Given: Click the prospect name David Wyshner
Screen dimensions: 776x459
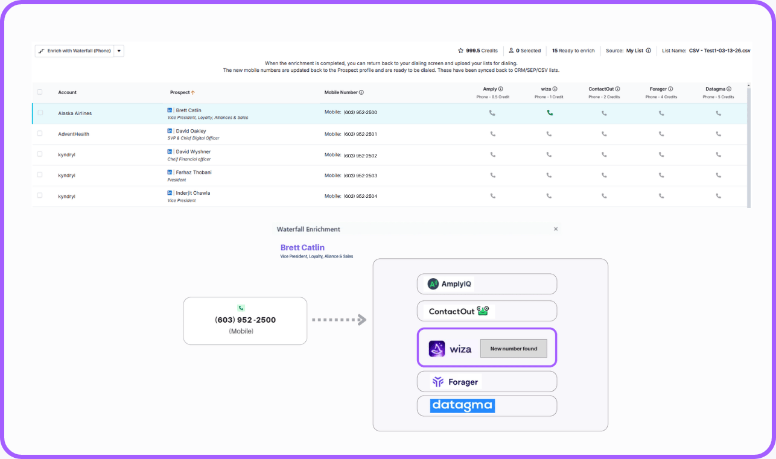Looking at the screenshot, I should coord(193,151).
